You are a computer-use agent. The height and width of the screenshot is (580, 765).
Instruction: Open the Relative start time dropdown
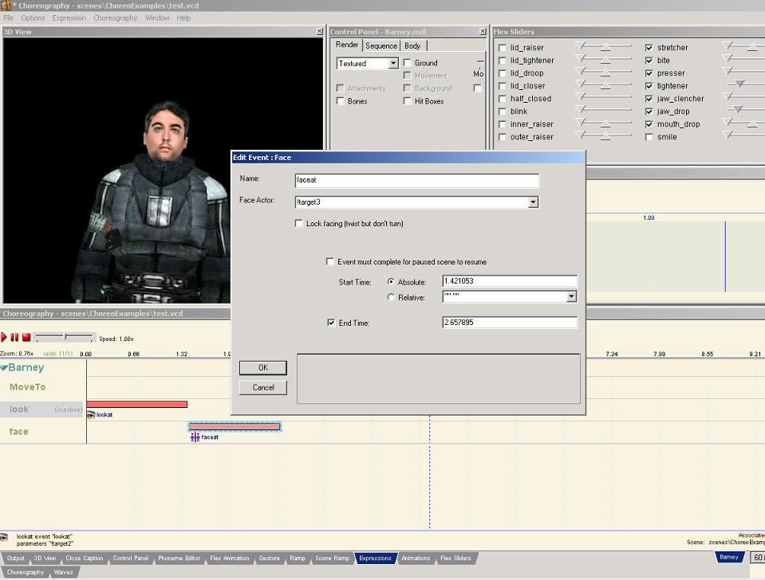pos(571,296)
